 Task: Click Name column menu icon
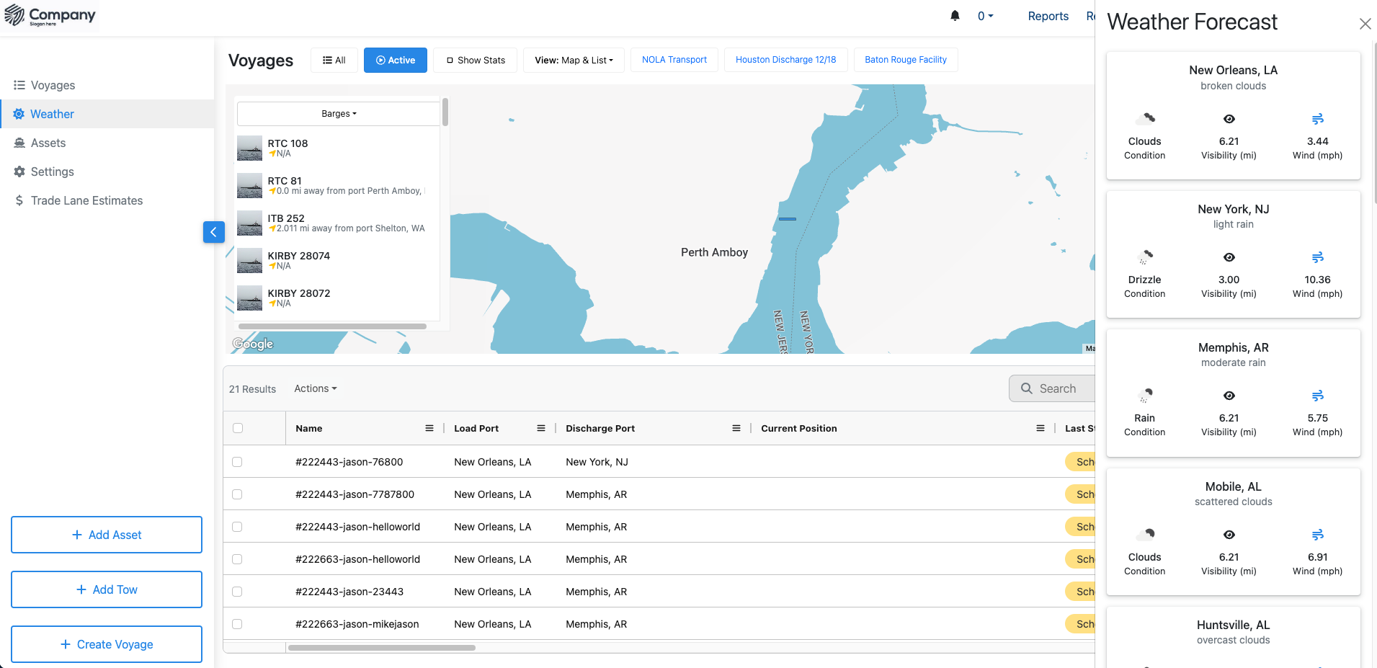coord(429,428)
